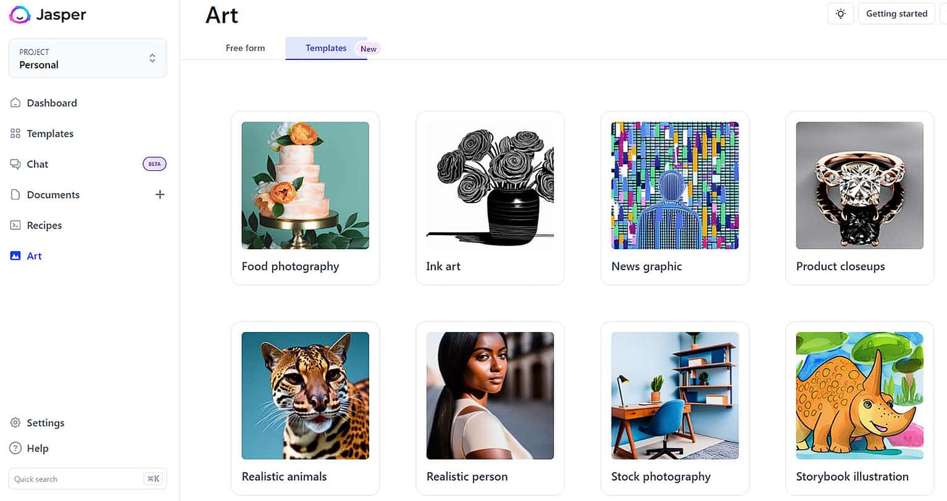Expand the project switcher chevron
947x501 pixels.
point(152,58)
